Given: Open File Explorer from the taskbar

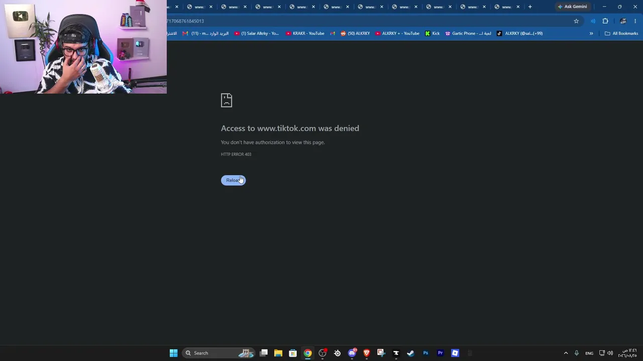Looking at the screenshot, I should (x=278, y=353).
